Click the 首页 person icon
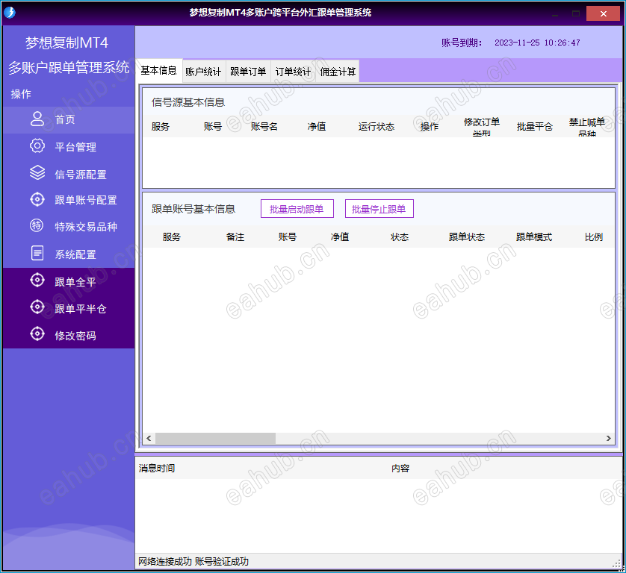 click(37, 119)
